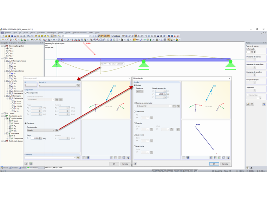Open the Ajuda menu

pos(97,33)
